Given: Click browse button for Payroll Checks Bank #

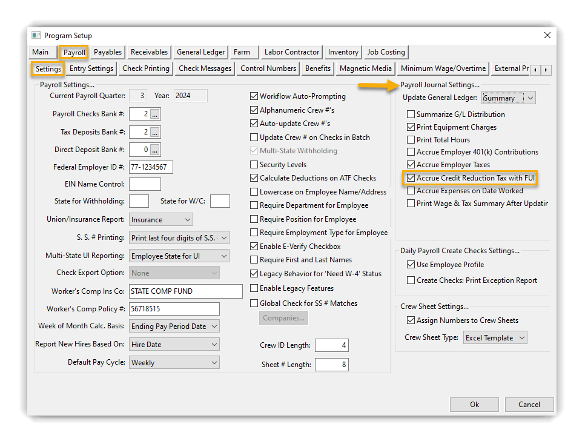Looking at the screenshot, I should [155, 114].
